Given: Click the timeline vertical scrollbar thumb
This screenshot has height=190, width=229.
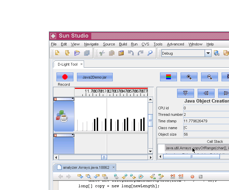Looking at the screenshot, I should (150, 120).
